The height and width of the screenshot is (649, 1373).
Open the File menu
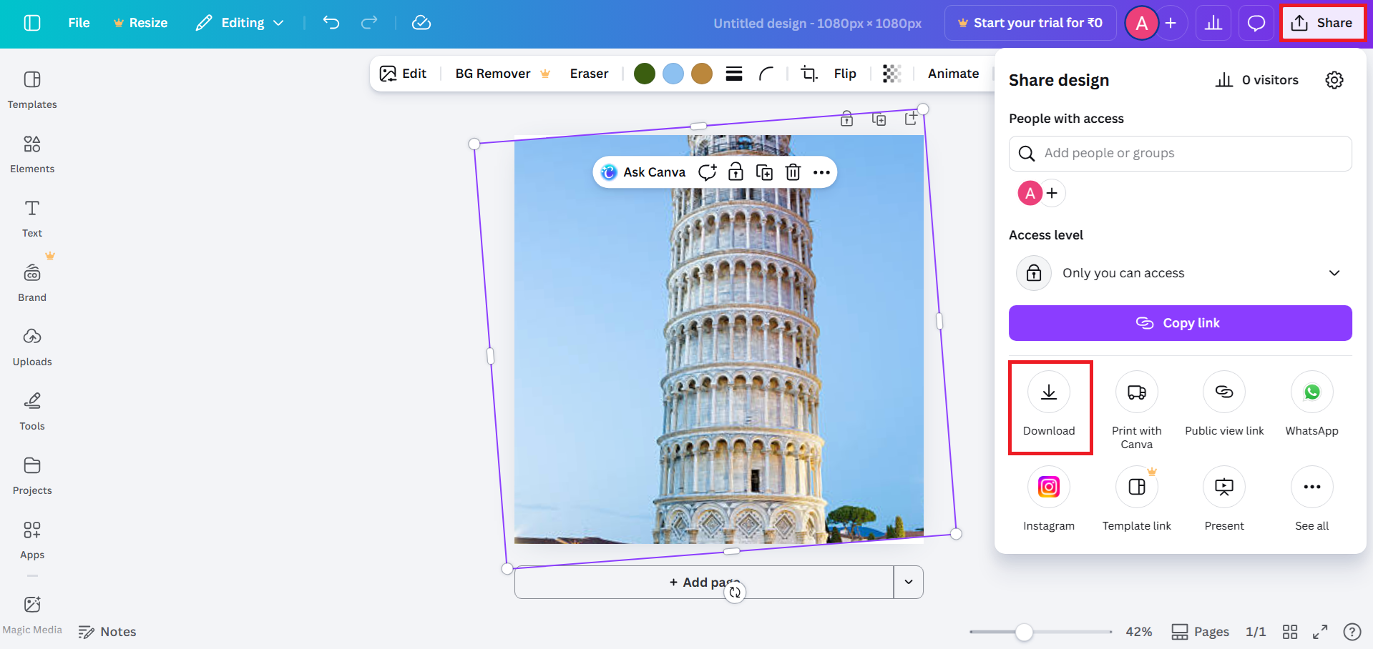pos(78,22)
